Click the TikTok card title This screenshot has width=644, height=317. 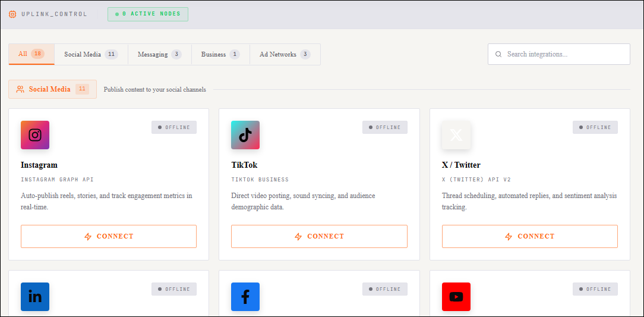coord(244,165)
